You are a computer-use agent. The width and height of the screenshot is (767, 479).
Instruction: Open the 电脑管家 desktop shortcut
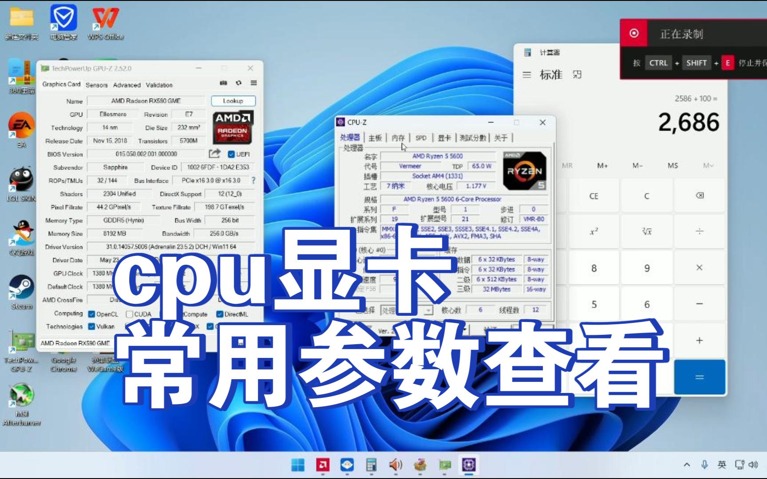63,23
